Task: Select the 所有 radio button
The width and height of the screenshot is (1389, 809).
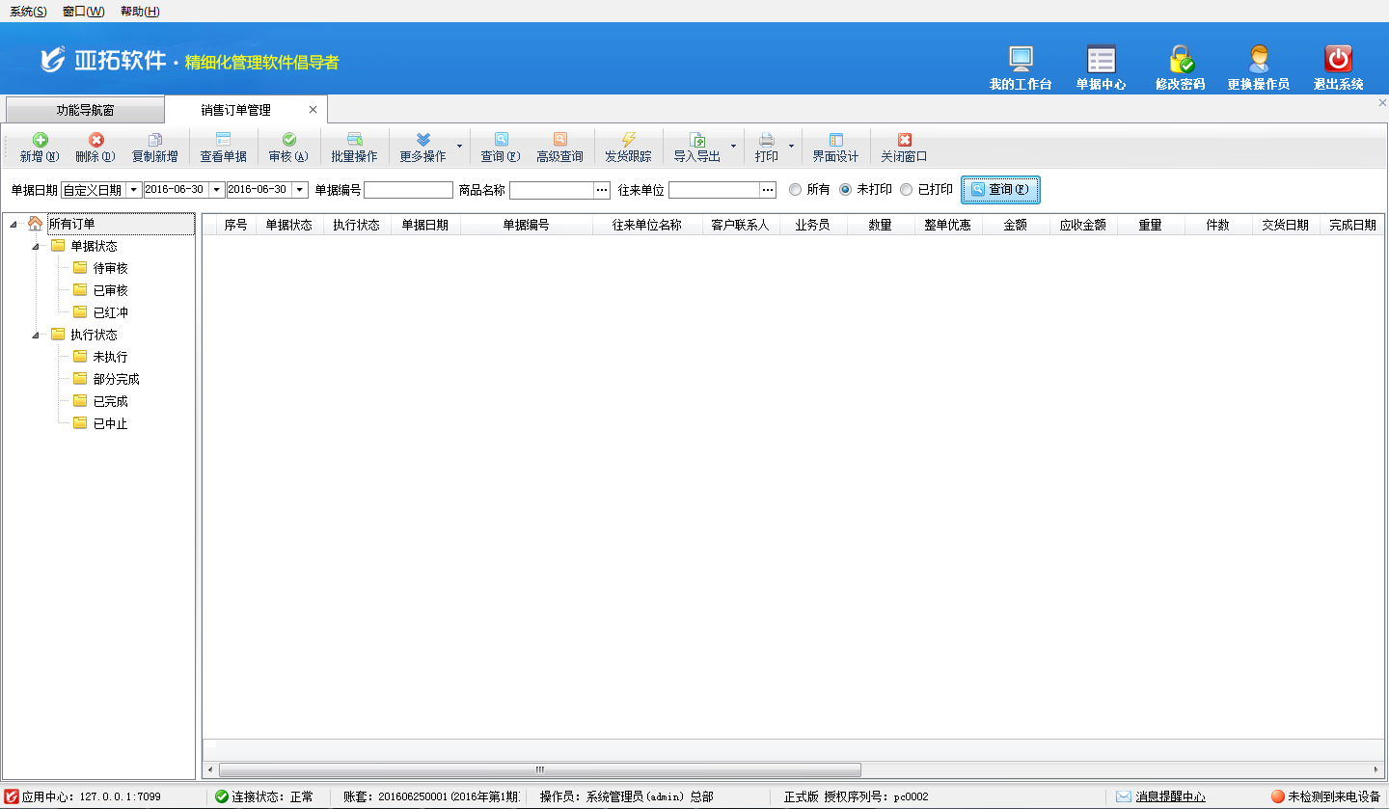Action: click(x=796, y=190)
